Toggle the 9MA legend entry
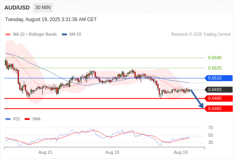Image resolution: width=234 pixels, height=159 pixels. click(x=33, y=119)
